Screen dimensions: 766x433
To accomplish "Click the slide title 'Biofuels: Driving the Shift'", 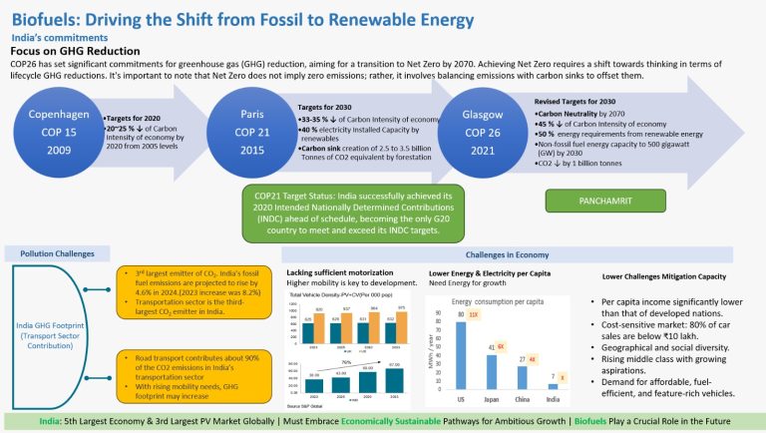I will (x=242, y=20).
